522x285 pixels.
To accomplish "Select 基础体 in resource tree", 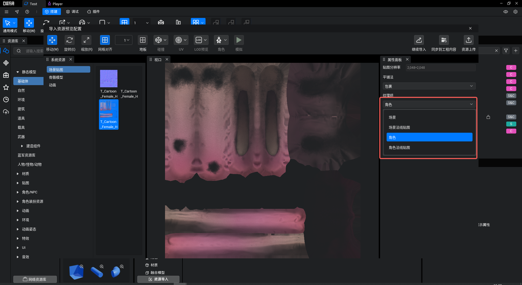I will pos(28,81).
